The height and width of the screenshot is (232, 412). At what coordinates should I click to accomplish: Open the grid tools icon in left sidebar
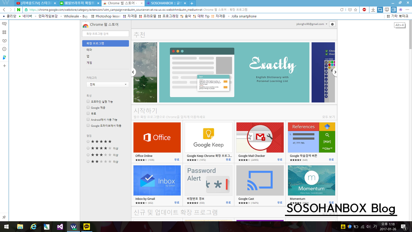4,32
